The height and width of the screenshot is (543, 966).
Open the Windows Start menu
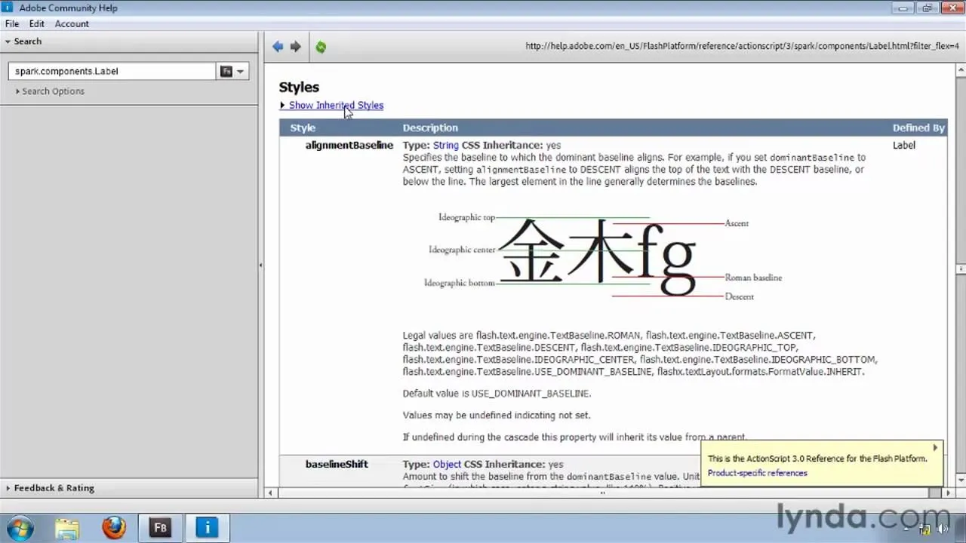pyautogui.click(x=20, y=527)
